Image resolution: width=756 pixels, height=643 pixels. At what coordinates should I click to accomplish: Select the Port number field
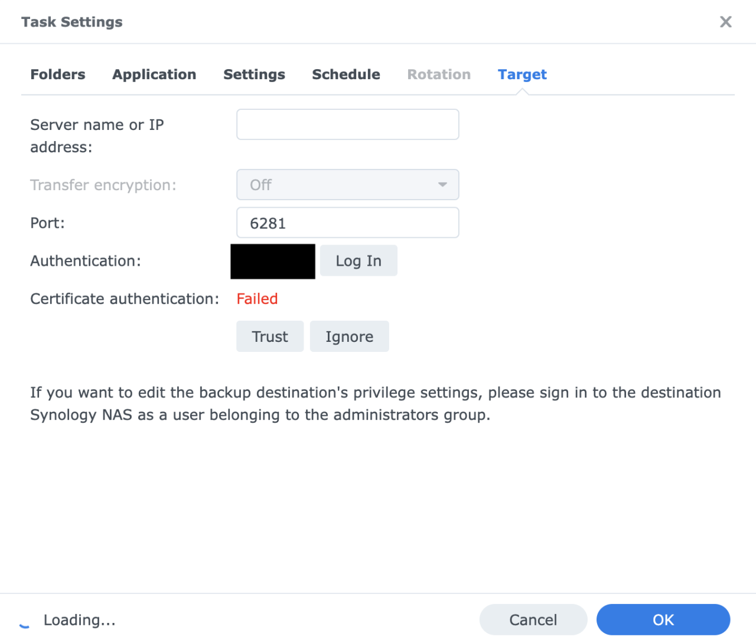(x=347, y=223)
